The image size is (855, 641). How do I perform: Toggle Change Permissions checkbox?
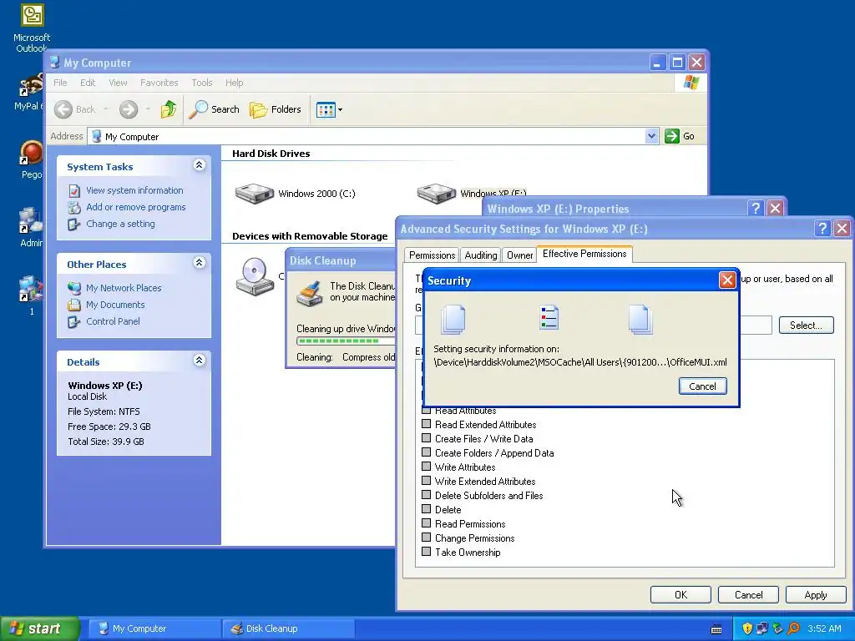[x=427, y=537]
